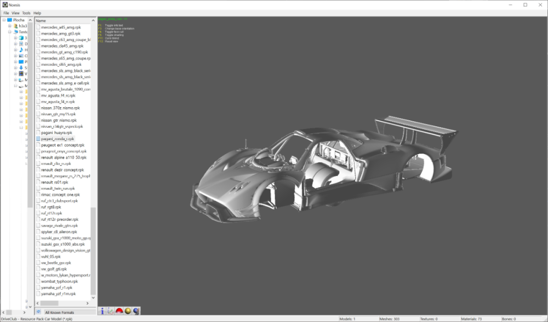Click the Plocha desktop icon in tree
This screenshot has height=322, width=548.
coord(9,20)
